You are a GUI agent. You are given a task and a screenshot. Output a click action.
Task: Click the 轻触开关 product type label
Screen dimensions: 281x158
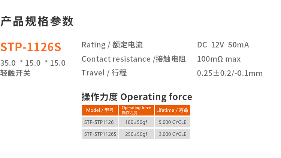(16, 73)
